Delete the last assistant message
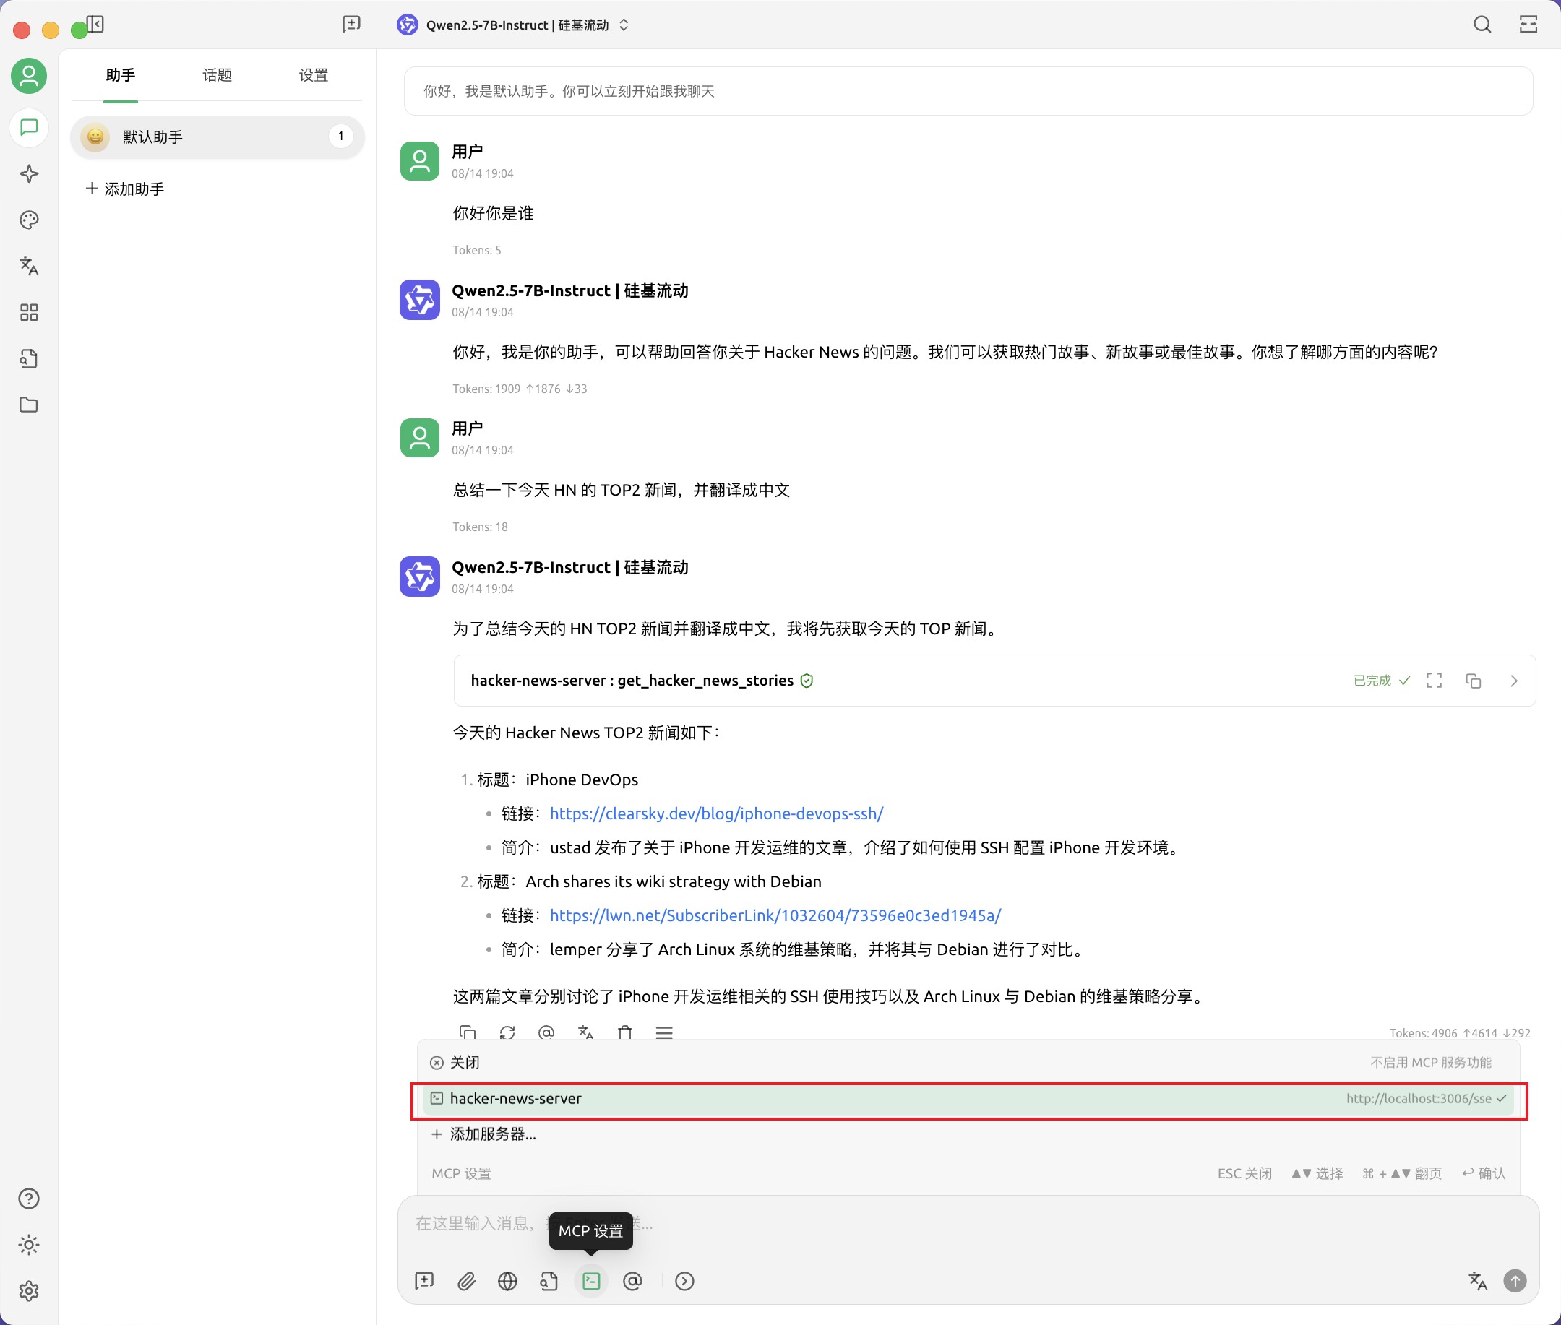Image resolution: width=1561 pixels, height=1325 pixels. (x=625, y=1032)
